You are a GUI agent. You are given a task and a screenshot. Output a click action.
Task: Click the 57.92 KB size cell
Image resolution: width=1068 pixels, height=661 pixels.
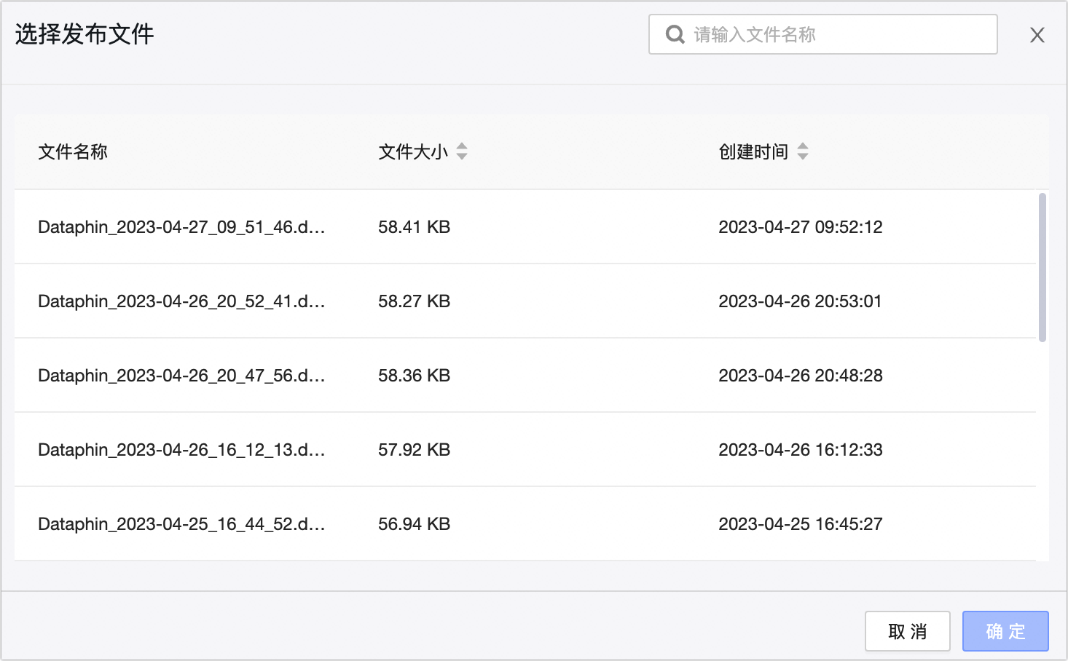(x=414, y=450)
